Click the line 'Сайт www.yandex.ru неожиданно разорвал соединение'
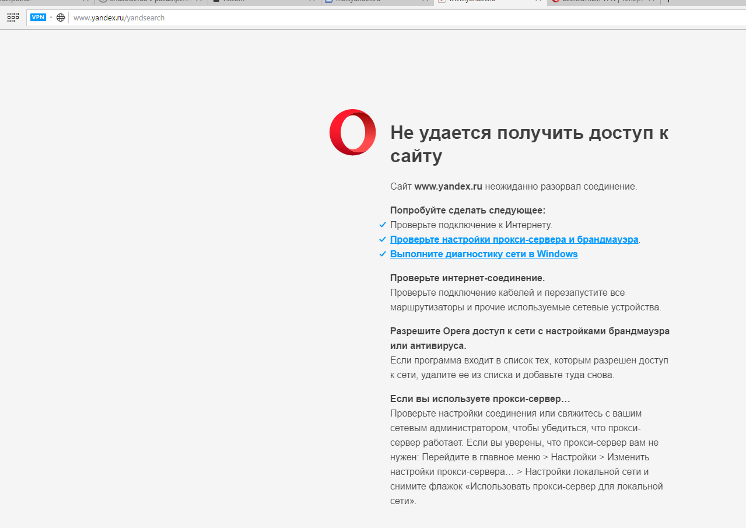The height and width of the screenshot is (528, 746). pyautogui.click(x=514, y=187)
